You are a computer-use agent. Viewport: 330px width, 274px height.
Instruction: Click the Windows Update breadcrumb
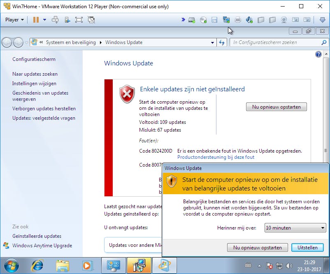coord(124,42)
